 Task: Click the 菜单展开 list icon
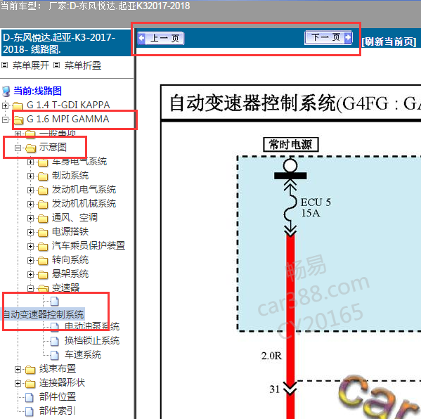click(x=4, y=65)
